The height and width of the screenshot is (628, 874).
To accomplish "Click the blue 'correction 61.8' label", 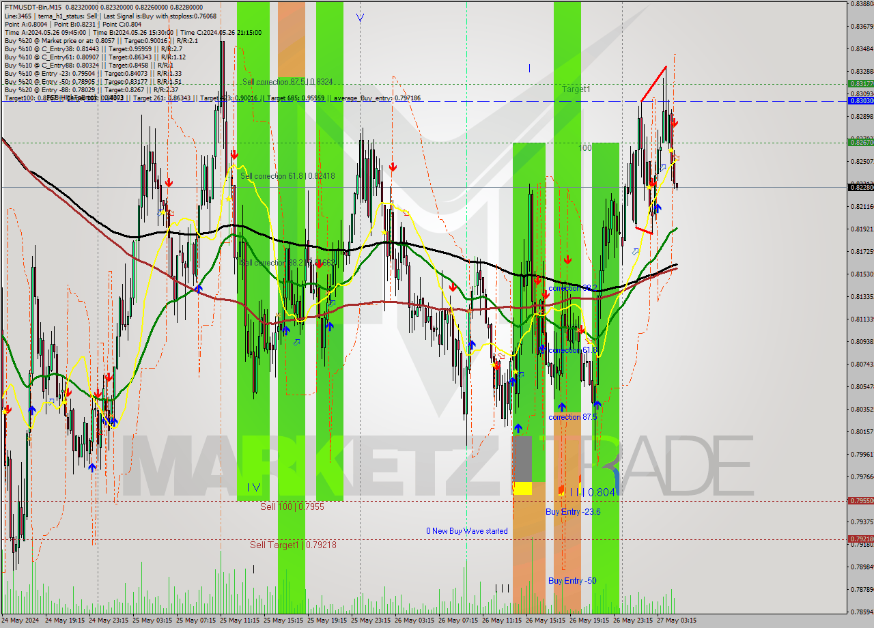I will pos(573,350).
